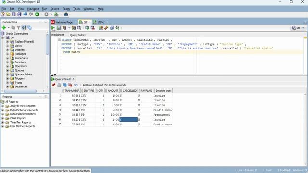Click the Refresh icon in Query Result
The height and width of the screenshot is (173, 308).
tap(64, 85)
